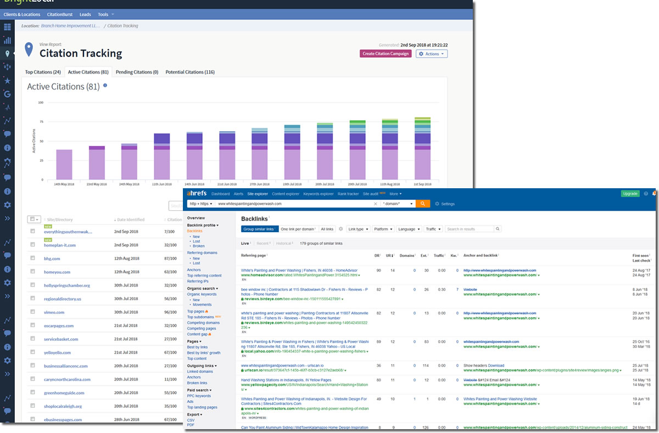Tick the checkbox for hollyspringschamber.org row
The height and width of the screenshot is (433, 659).
coord(33,285)
